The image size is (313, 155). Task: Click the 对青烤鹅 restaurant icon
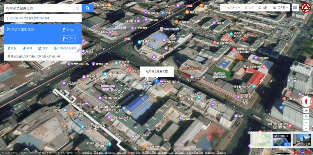click(x=176, y=22)
